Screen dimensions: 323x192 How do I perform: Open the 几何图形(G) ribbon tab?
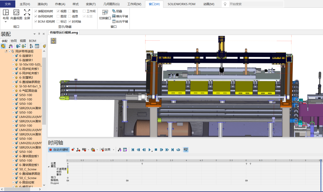point(111,4)
